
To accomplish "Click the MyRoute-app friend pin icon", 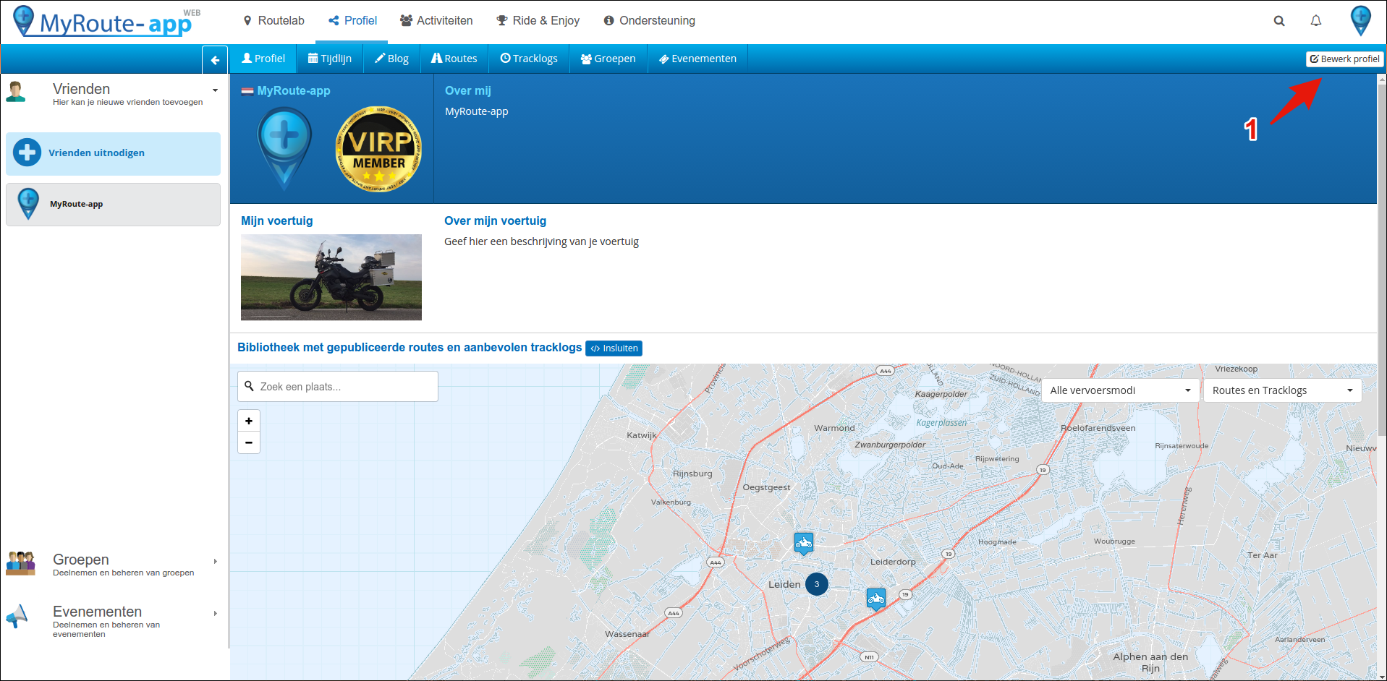I will click(28, 204).
